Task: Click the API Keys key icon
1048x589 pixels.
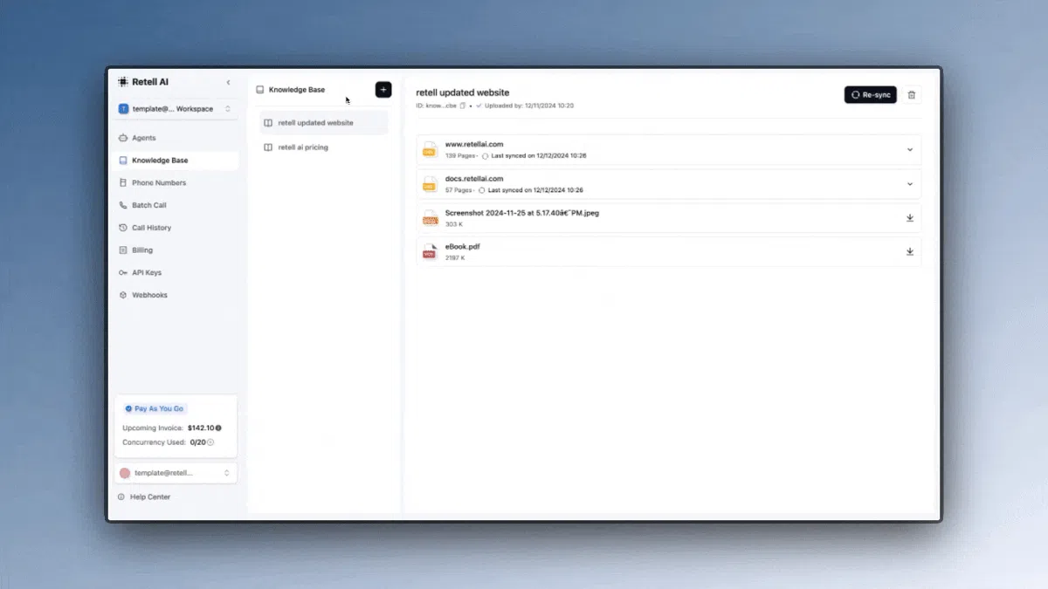Action: pyautogui.click(x=123, y=272)
